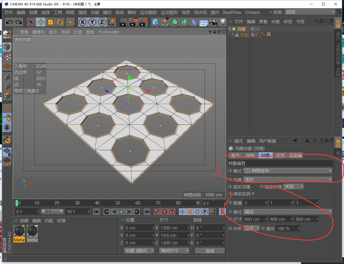
Task: Toggle the X axis lock
Action: (83, 22)
